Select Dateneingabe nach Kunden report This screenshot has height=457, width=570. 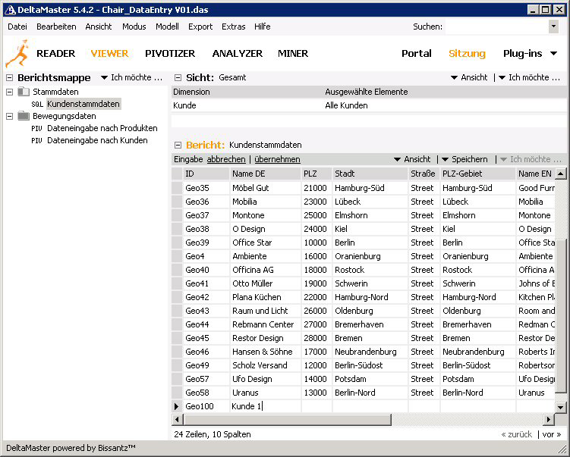click(97, 140)
